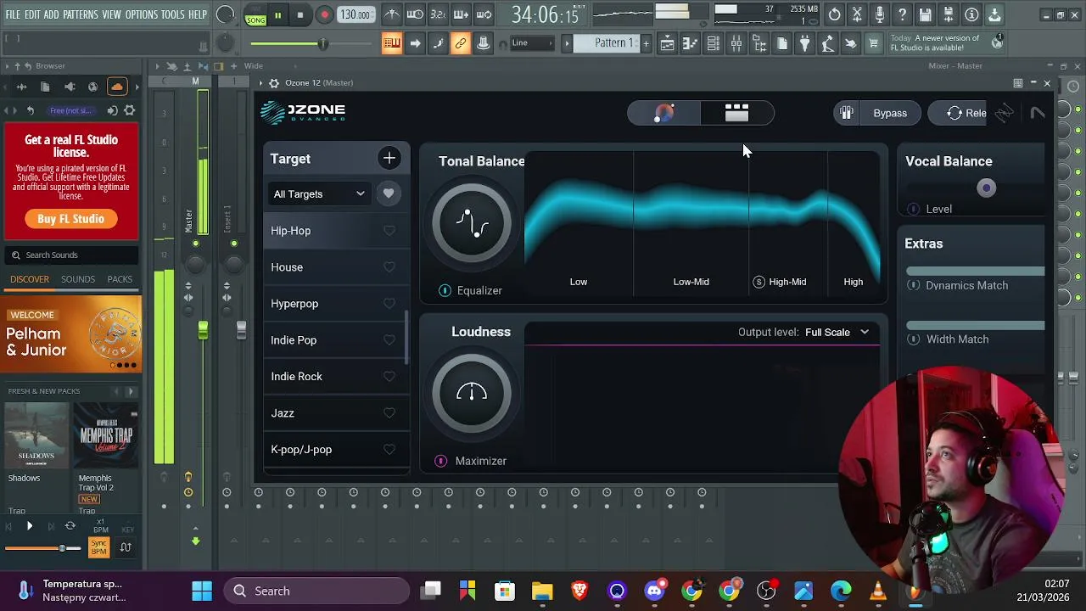1086x611 pixels.
Task: Select the K-pop/J-pop target
Action: (x=336, y=450)
